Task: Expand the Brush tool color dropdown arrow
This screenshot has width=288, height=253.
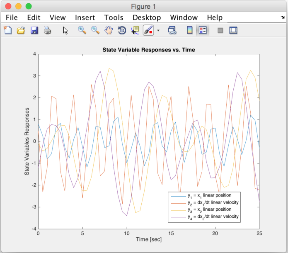Action: point(158,31)
